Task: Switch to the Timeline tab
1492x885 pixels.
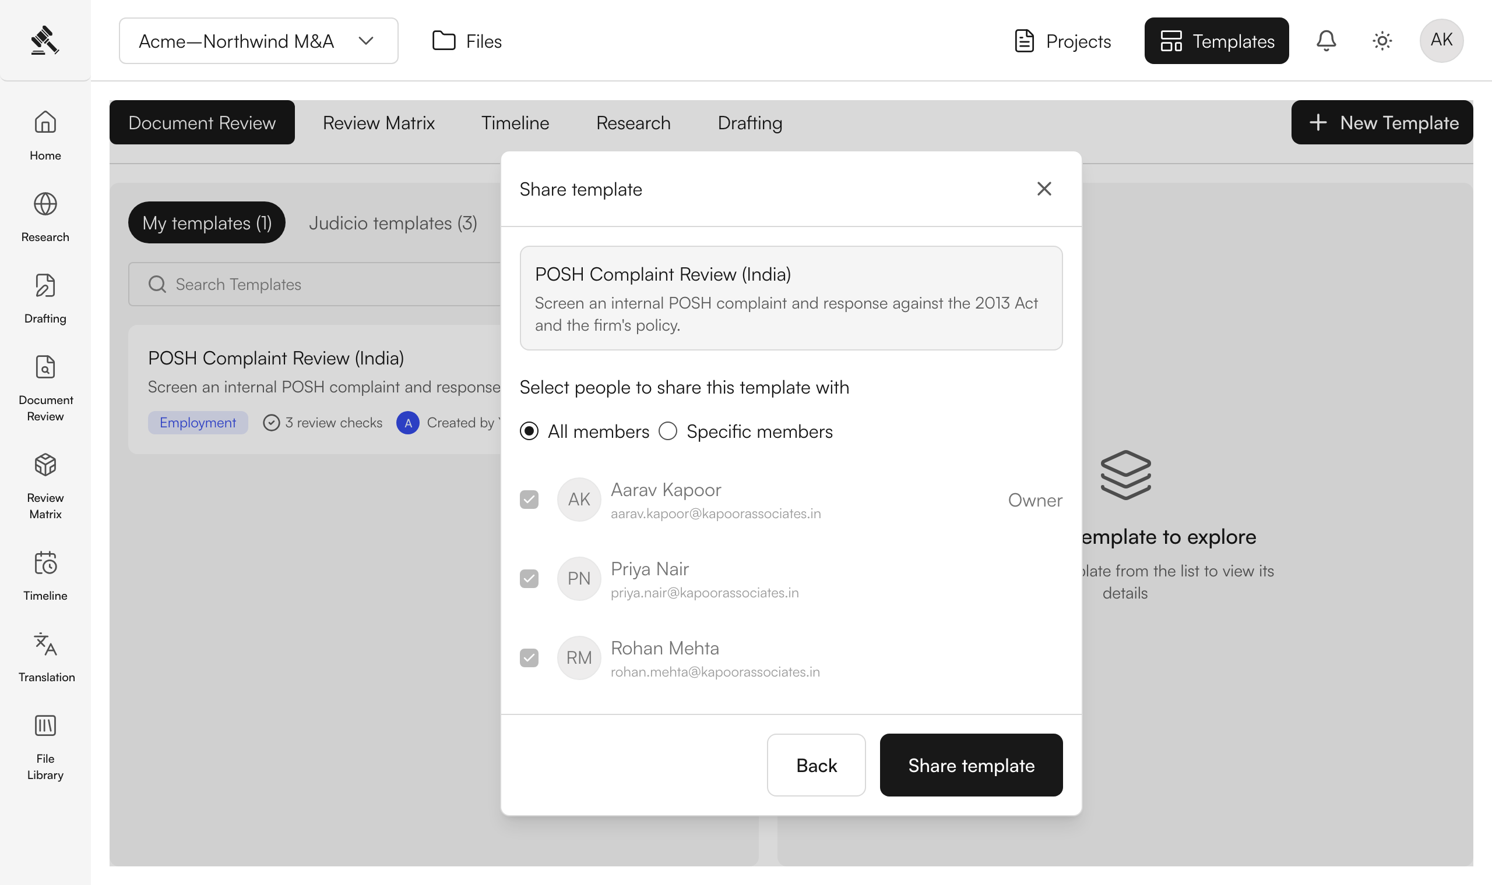Action: (x=515, y=122)
